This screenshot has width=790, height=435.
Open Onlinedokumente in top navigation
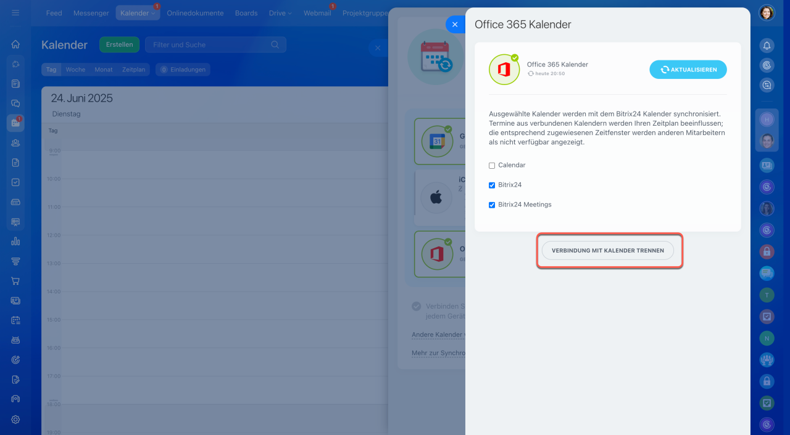(x=195, y=13)
